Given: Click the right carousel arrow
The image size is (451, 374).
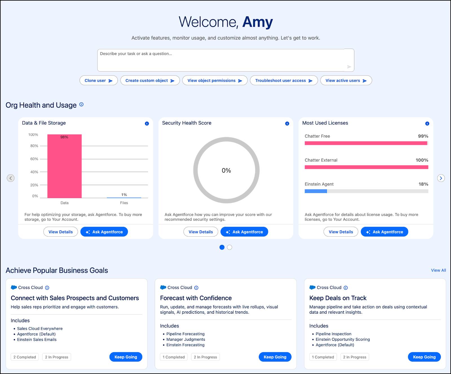Looking at the screenshot, I should pyautogui.click(x=441, y=178).
